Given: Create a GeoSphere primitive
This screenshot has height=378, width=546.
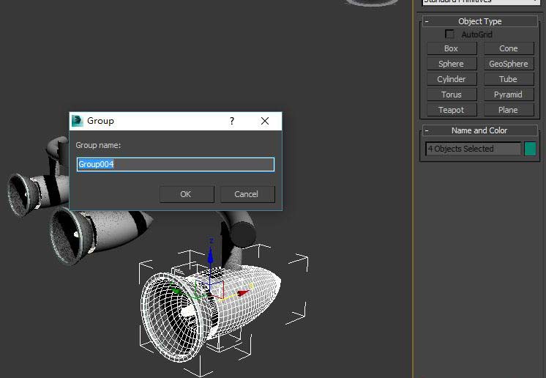Looking at the screenshot, I should coord(509,64).
